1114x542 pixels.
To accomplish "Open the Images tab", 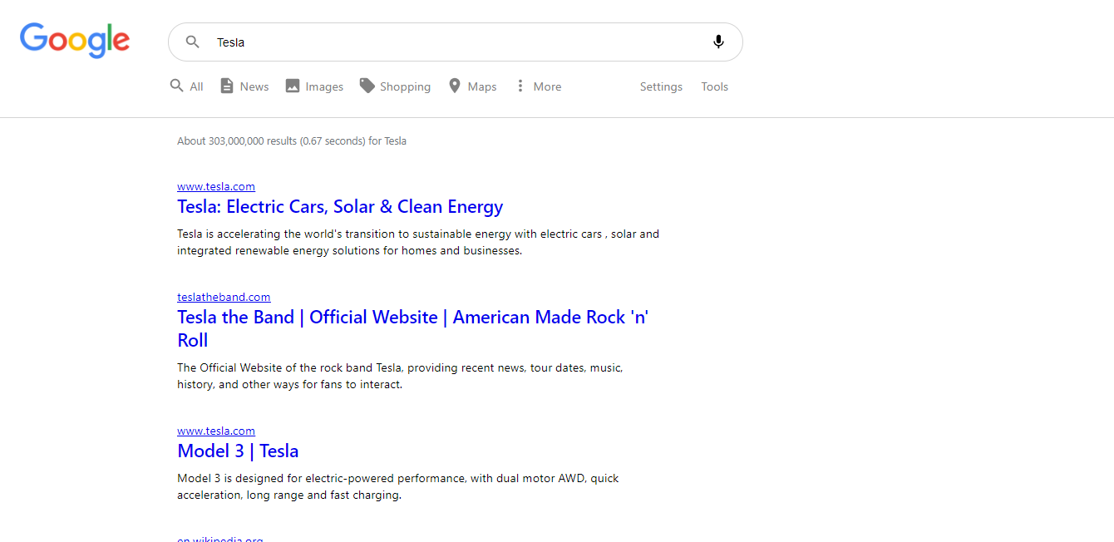I will click(x=314, y=86).
